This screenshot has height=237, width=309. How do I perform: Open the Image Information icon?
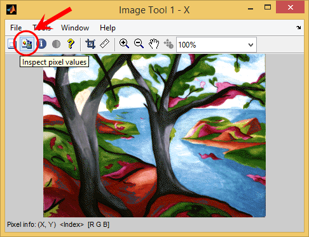[x=42, y=44]
